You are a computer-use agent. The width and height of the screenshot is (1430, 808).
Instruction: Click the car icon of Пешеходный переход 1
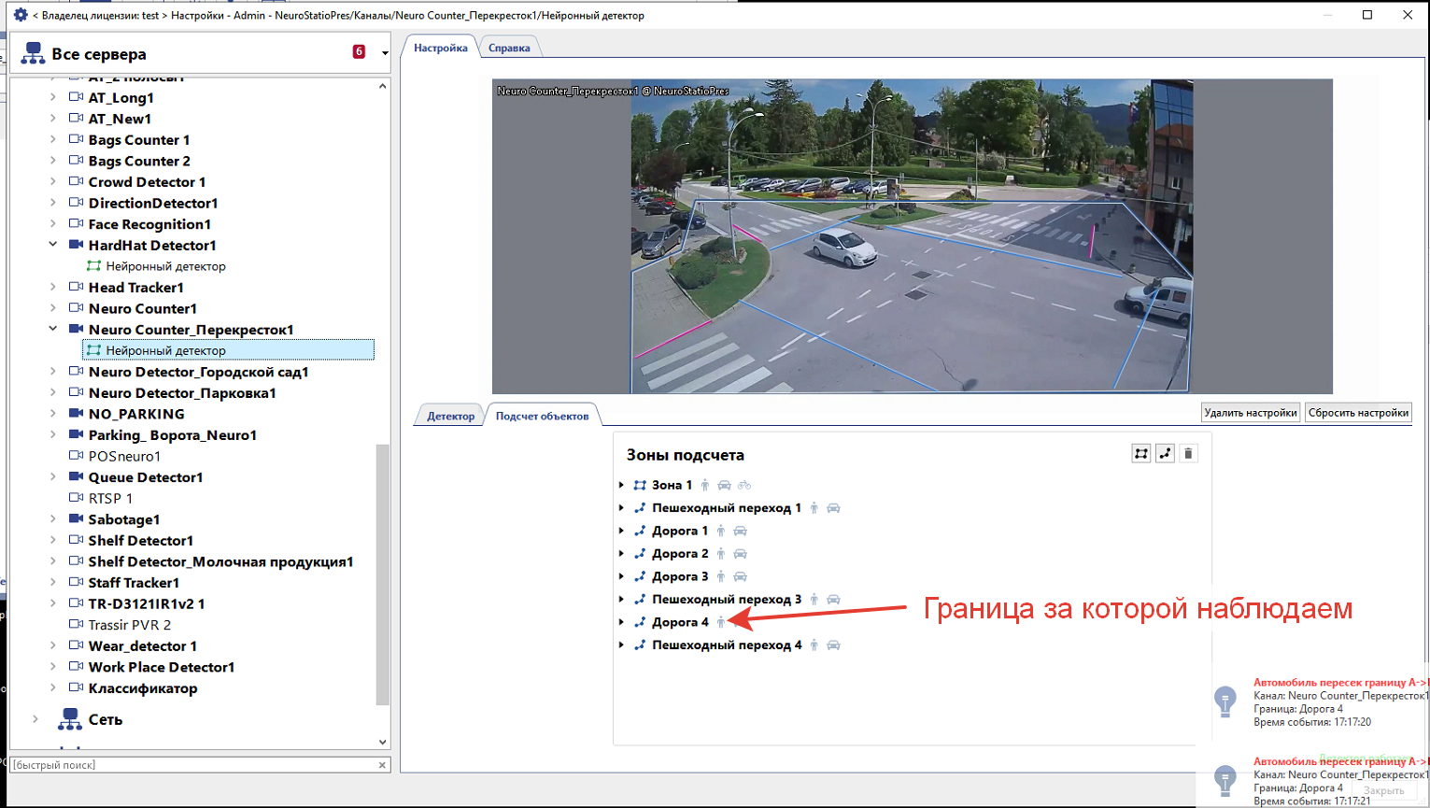[x=833, y=508]
